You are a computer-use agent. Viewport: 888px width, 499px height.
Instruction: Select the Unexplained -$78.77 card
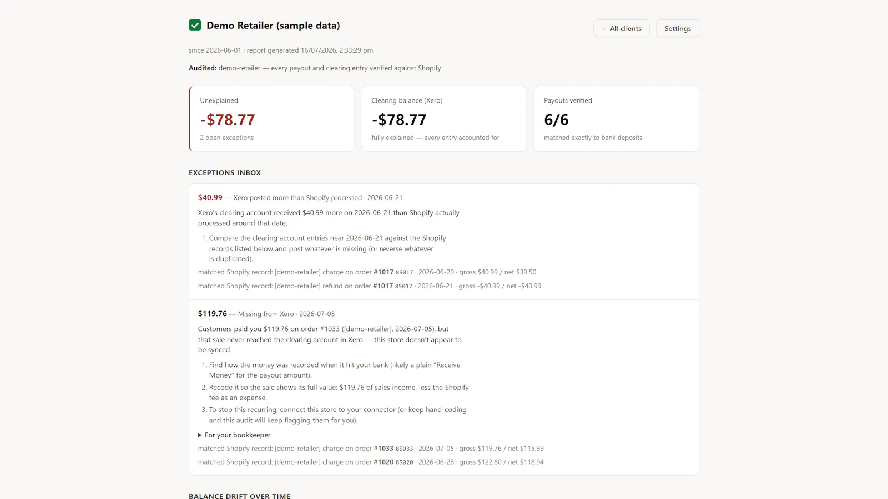(x=271, y=119)
